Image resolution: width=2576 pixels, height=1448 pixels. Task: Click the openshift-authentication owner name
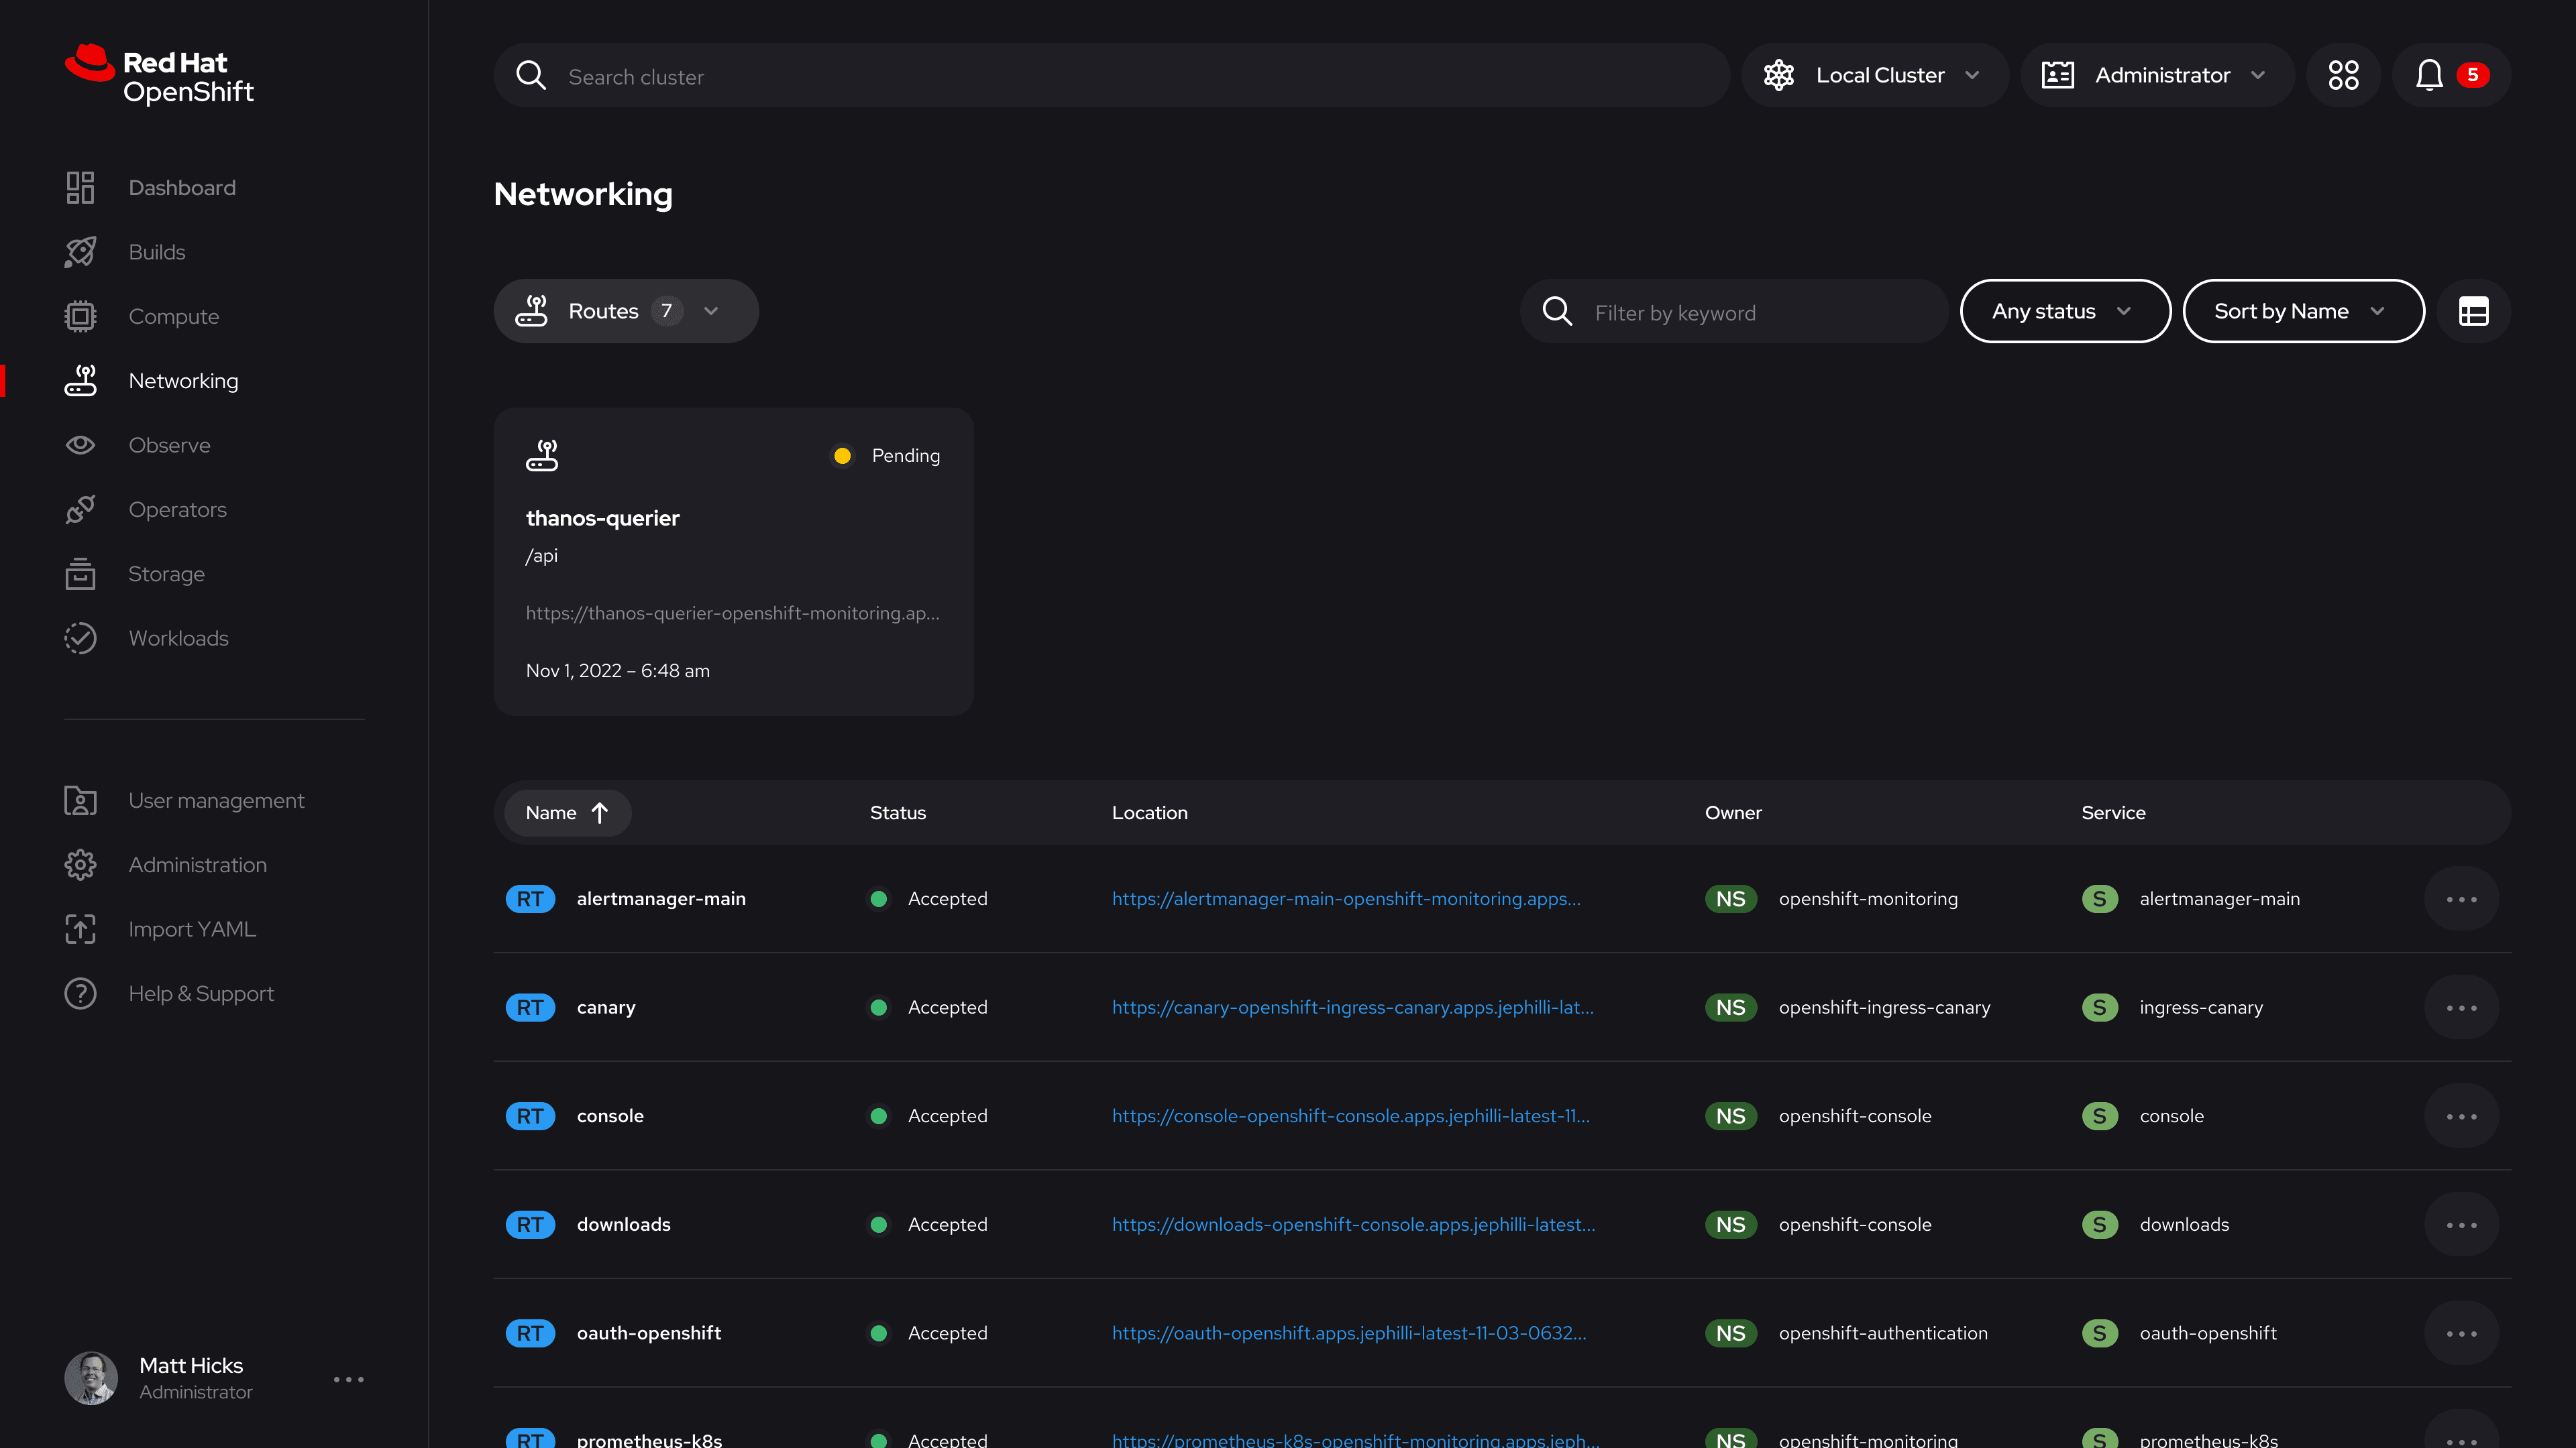(x=1883, y=1333)
